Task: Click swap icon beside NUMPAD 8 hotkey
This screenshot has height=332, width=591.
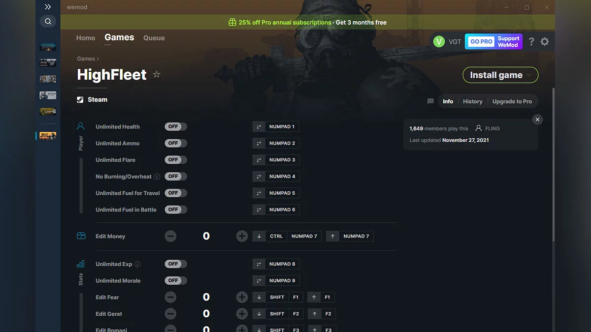Action: click(x=259, y=264)
